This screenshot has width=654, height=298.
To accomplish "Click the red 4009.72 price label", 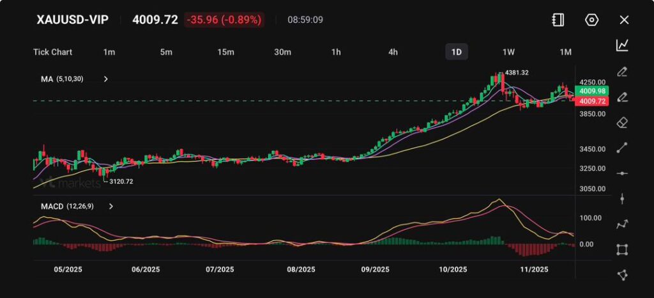I will point(591,102).
